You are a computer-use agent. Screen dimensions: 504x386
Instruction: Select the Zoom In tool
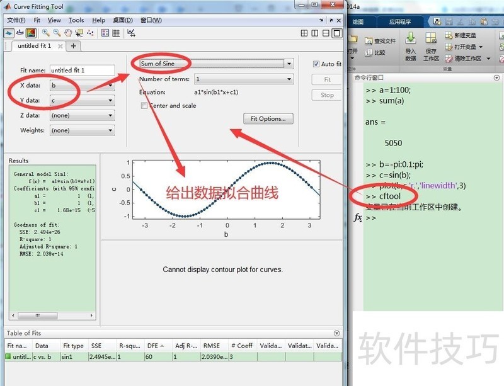click(x=45, y=33)
